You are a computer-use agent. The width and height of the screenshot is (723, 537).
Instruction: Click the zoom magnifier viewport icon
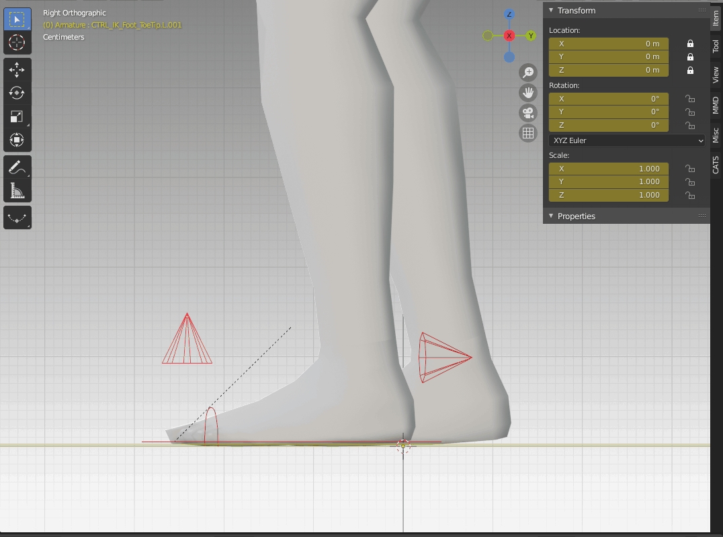tap(528, 73)
